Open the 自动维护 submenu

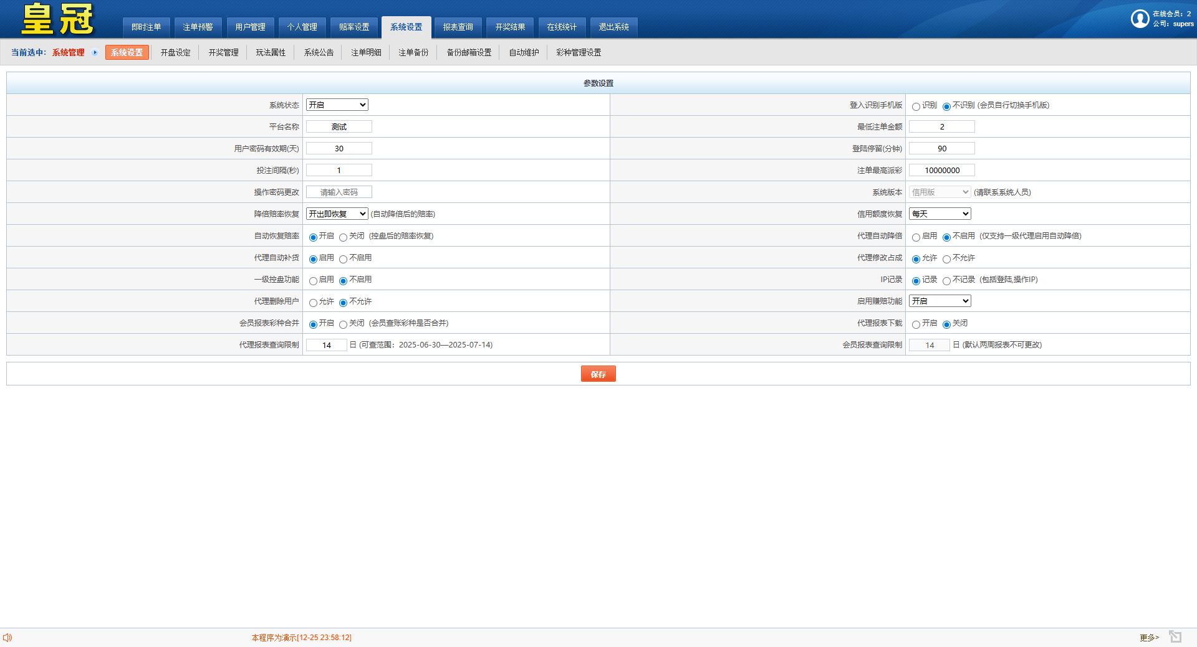tap(524, 52)
